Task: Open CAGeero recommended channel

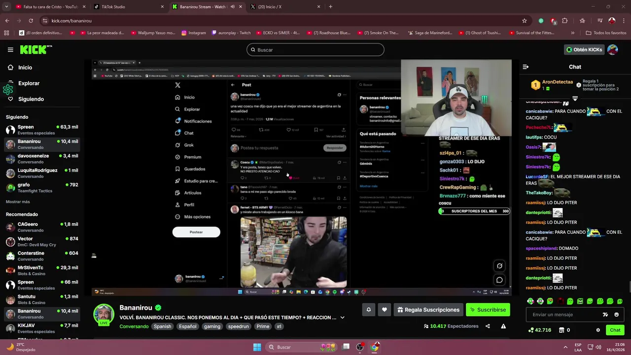Action: click(42, 227)
